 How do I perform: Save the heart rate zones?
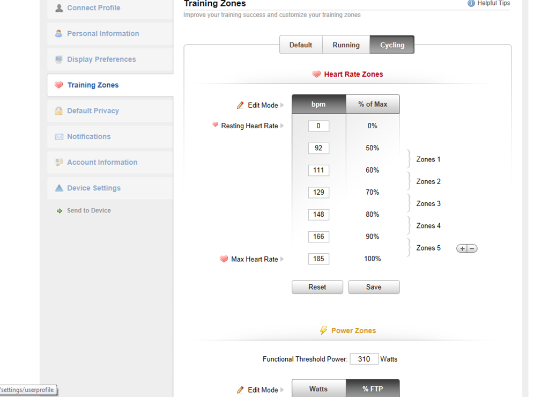coord(374,287)
